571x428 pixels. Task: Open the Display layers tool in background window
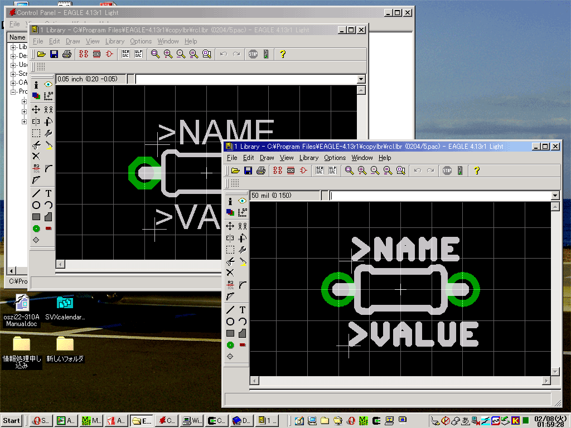tap(36, 96)
